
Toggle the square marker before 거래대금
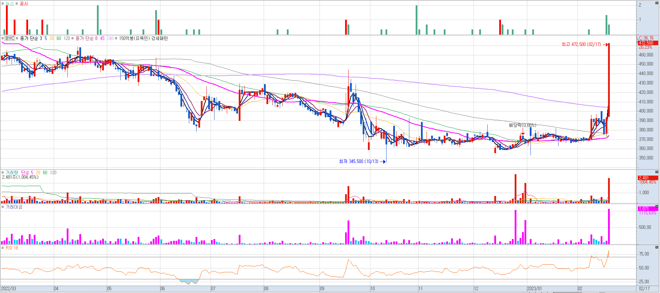pyautogui.click(x=3, y=207)
